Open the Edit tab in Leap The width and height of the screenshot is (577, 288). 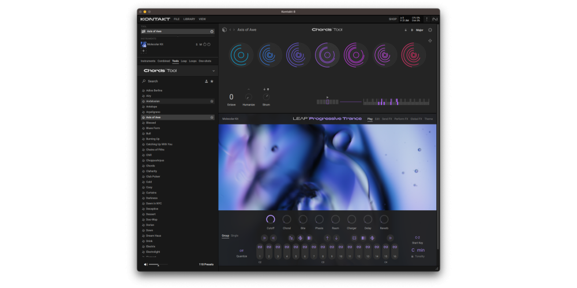tap(377, 119)
